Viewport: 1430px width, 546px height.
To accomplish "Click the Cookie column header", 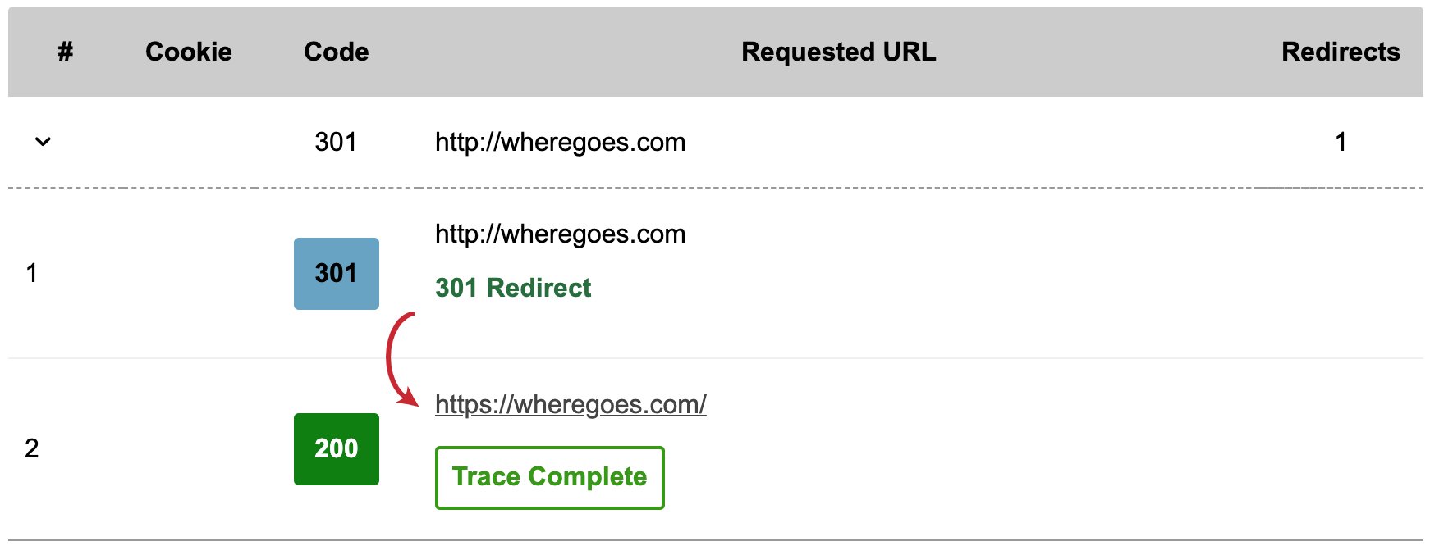I will pyautogui.click(x=189, y=52).
